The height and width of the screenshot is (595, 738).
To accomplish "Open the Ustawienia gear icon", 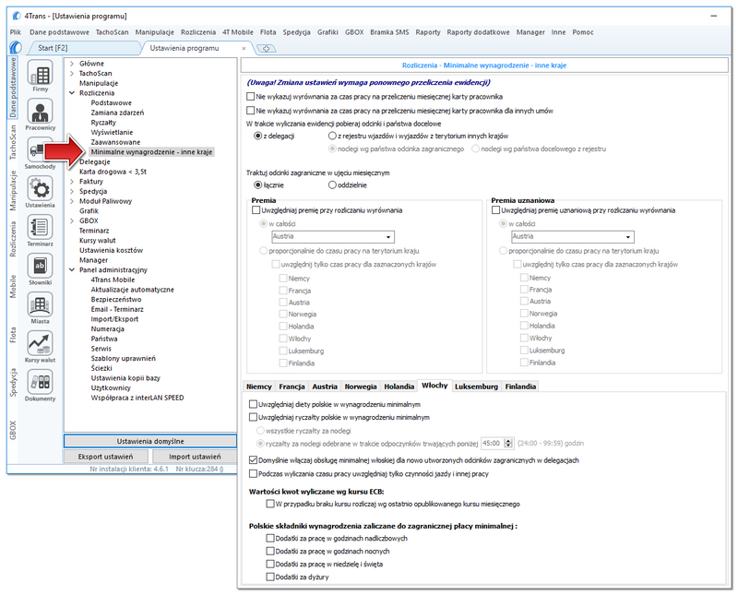I will click(40, 189).
